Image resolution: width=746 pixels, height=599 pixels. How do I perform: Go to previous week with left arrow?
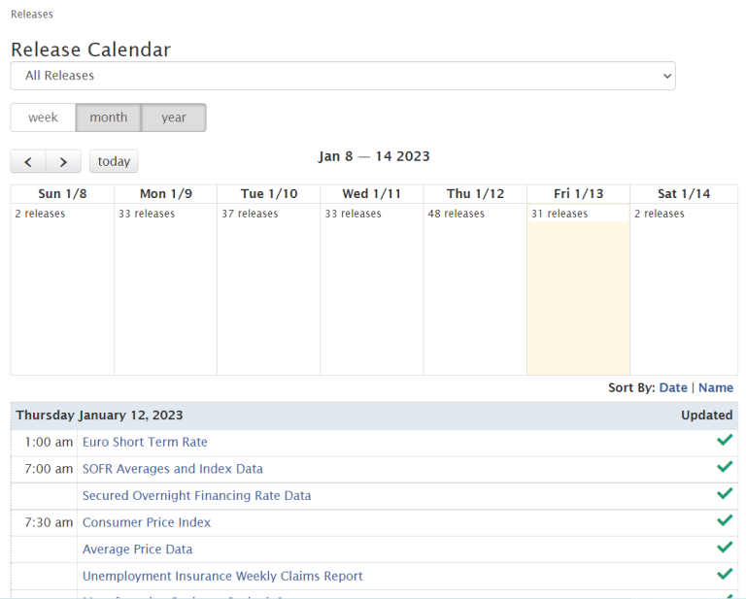pos(28,161)
